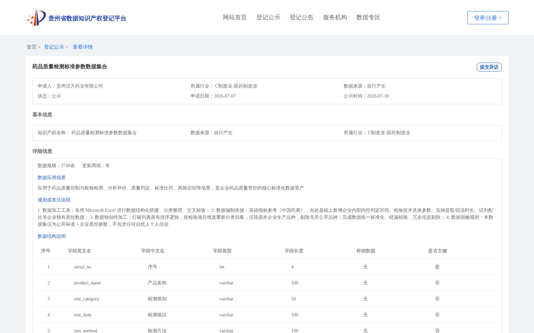Click the test_category field cell
534x333 pixels.
(x=87, y=299)
